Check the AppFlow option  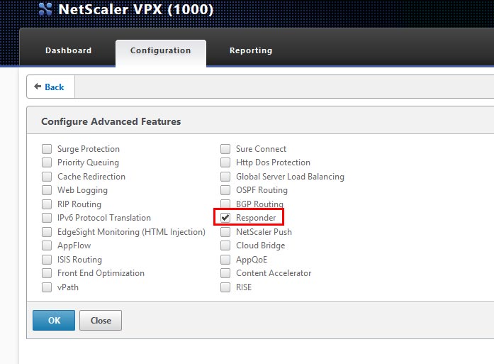[x=47, y=246]
